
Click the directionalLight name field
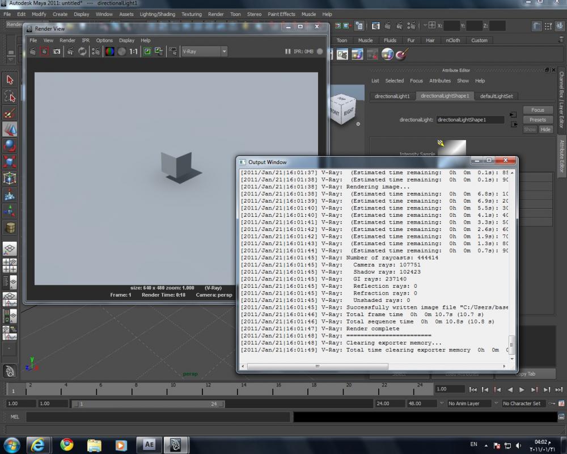pyautogui.click(x=470, y=120)
